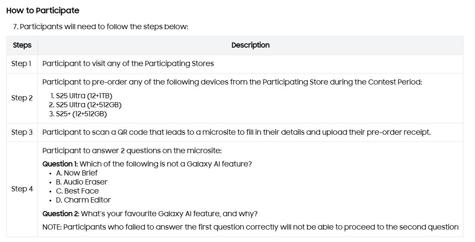Click the QR code microsite instruction text
Screen dimensions: 475x242
tap(236, 132)
